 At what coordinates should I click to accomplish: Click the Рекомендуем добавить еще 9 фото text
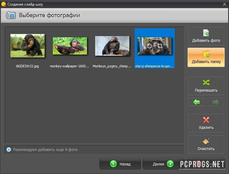pos(45,150)
